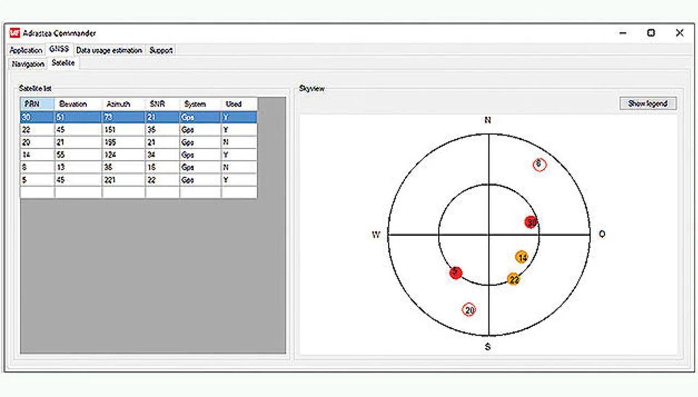The image size is (698, 397).
Task: Click orange satellite 14 marker
Action: [522, 257]
